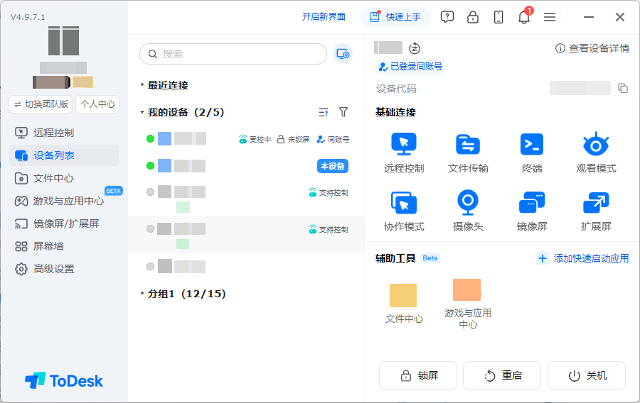Viewport: 640px width, 403px height.
Task: Open 查看设备详情 link
Action: click(x=592, y=48)
